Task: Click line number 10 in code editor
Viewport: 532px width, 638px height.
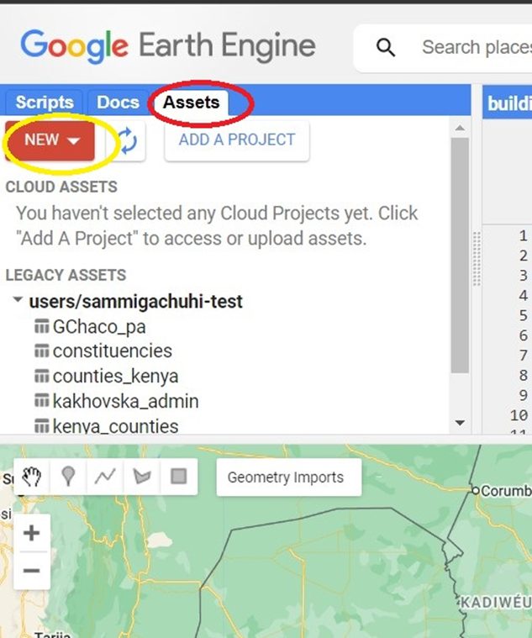Action: pyautogui.click(x=519, y=415)
